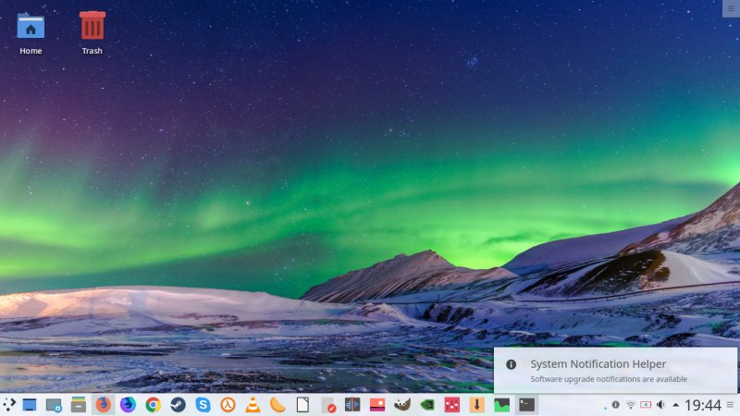This screenshot has height=416, width=740.
Task: Open the Home folder on desktop
Action: pyautogui.click(x=31, y=32)
